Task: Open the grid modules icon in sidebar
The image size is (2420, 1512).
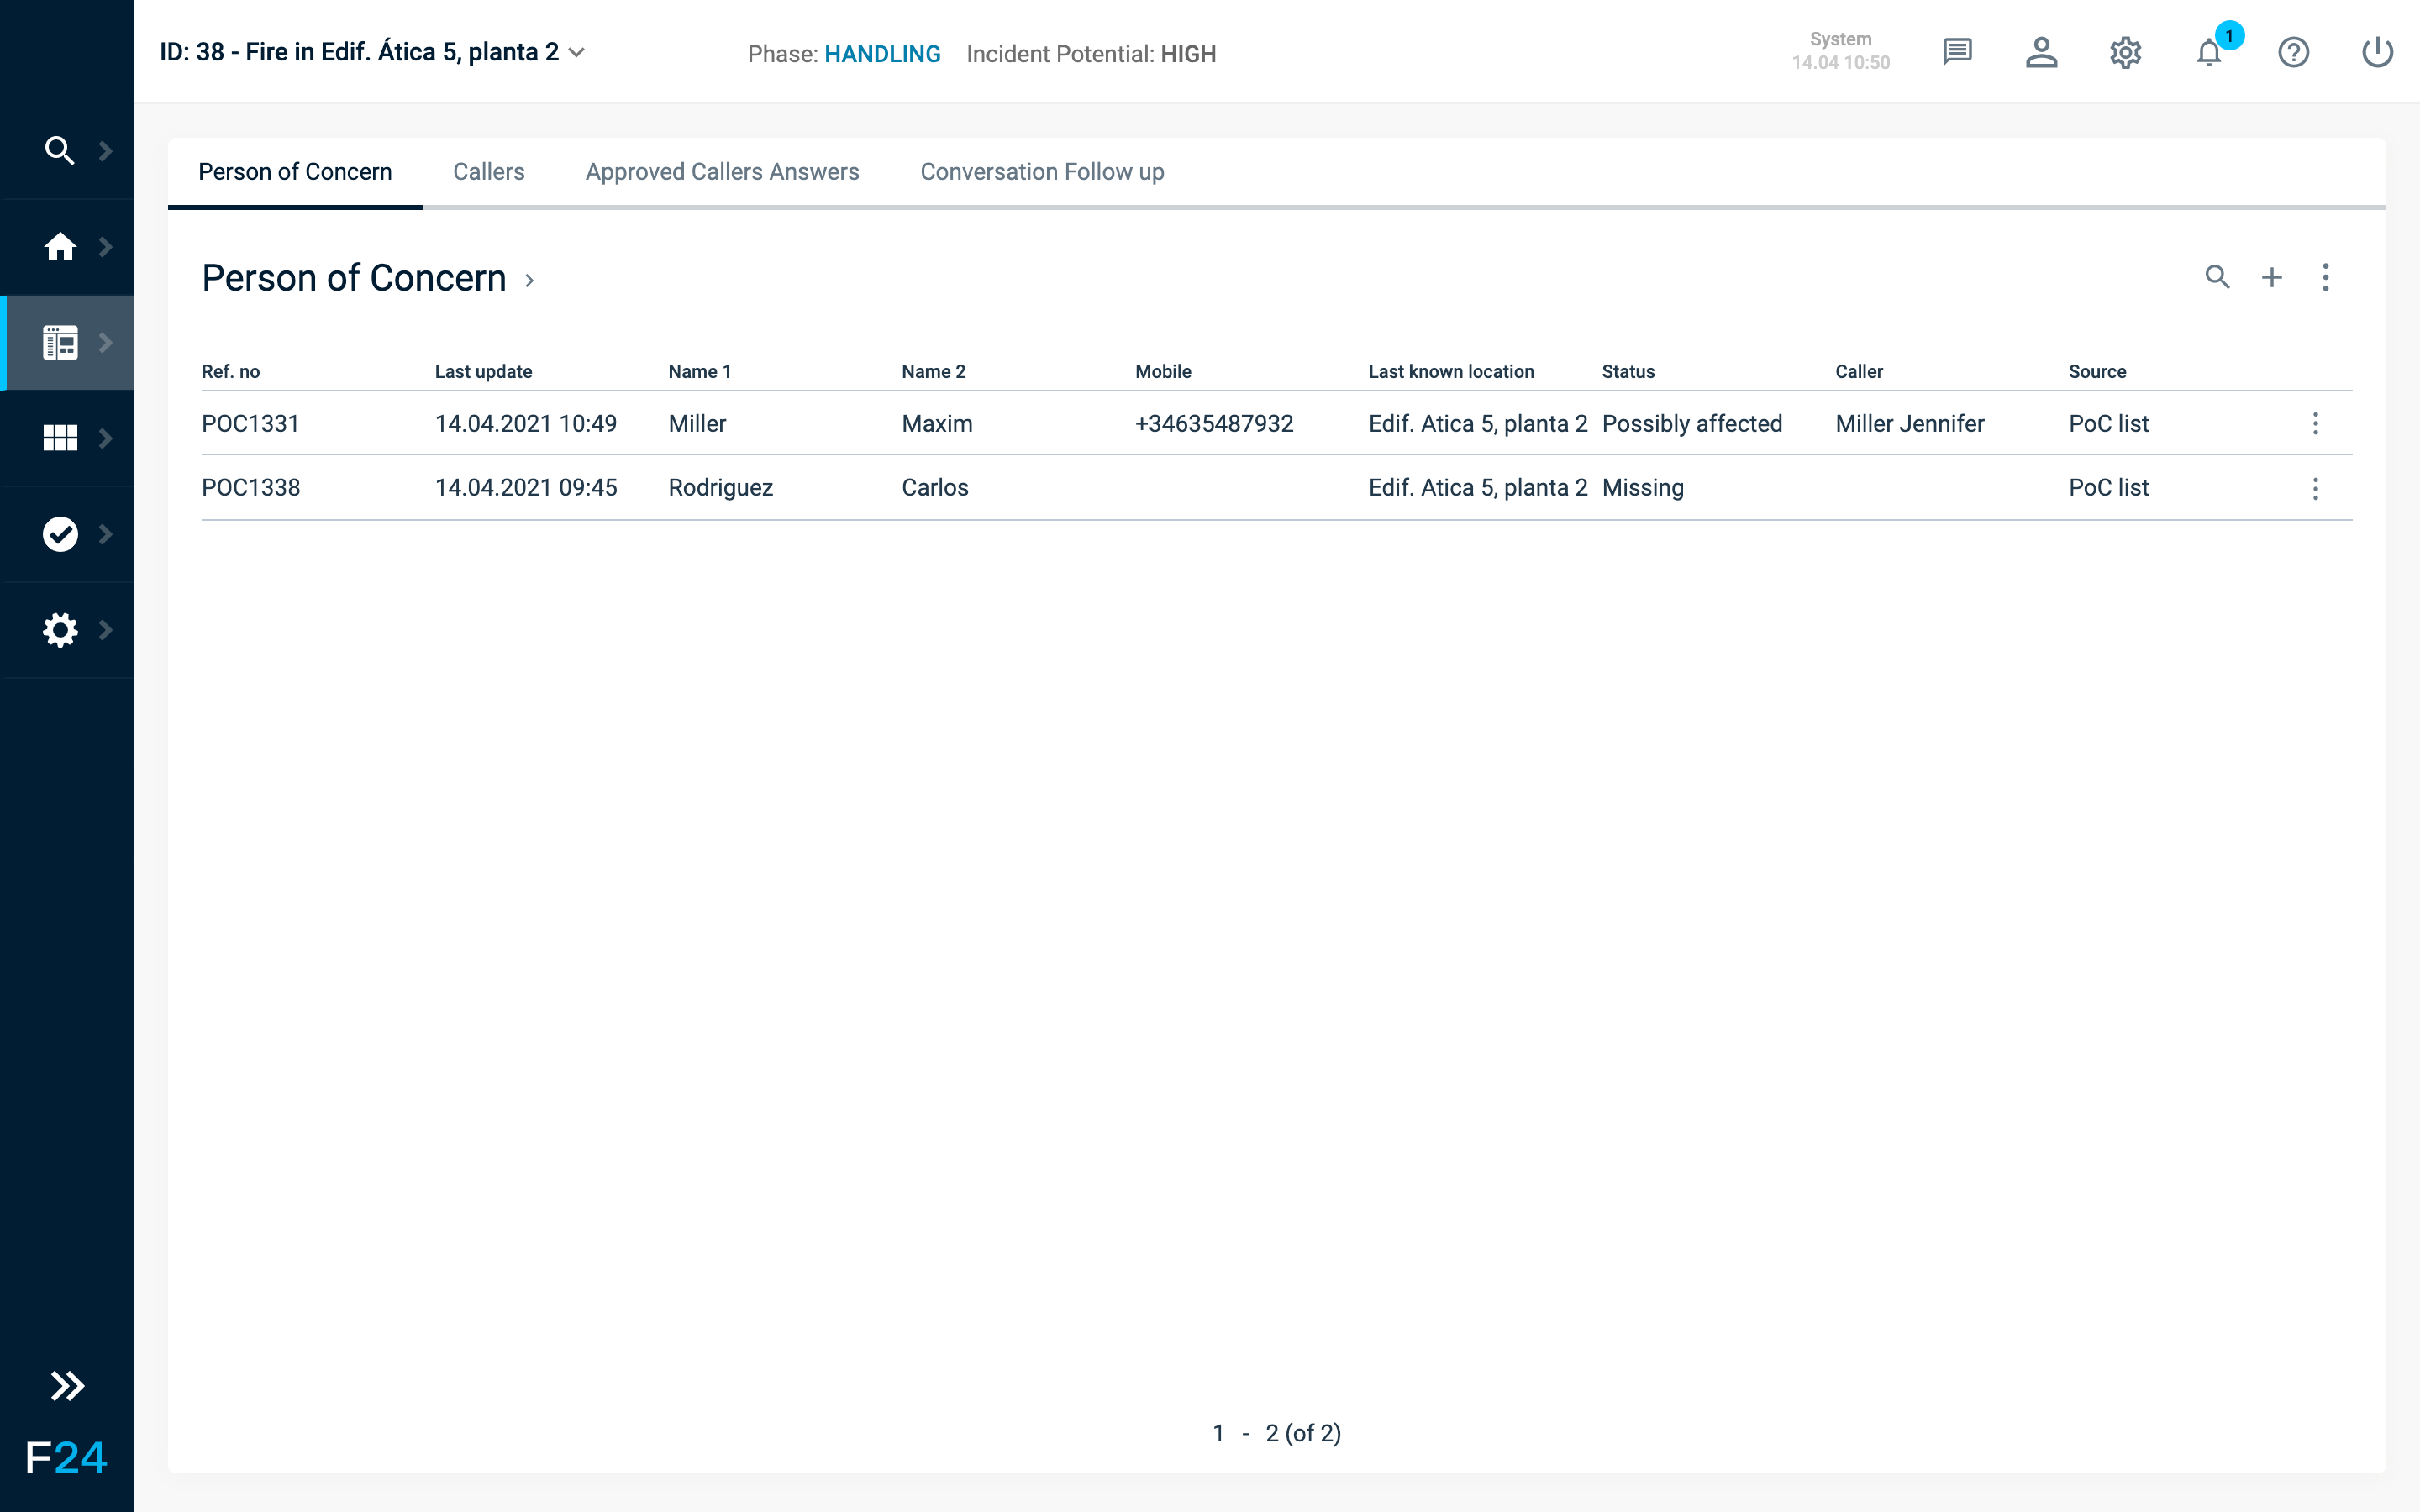Action: pyautogui.click(x=60, y=438)
